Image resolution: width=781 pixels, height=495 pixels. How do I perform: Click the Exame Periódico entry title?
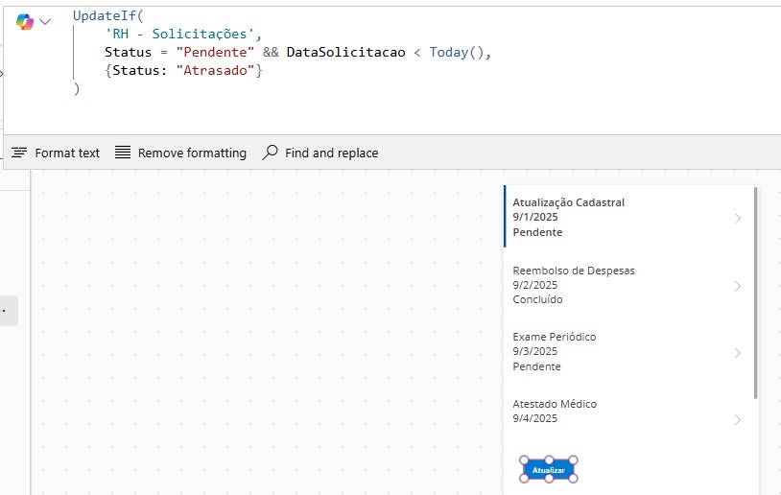point(554,337)
